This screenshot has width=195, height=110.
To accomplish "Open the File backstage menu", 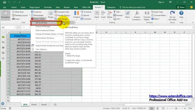I will 5,7.
